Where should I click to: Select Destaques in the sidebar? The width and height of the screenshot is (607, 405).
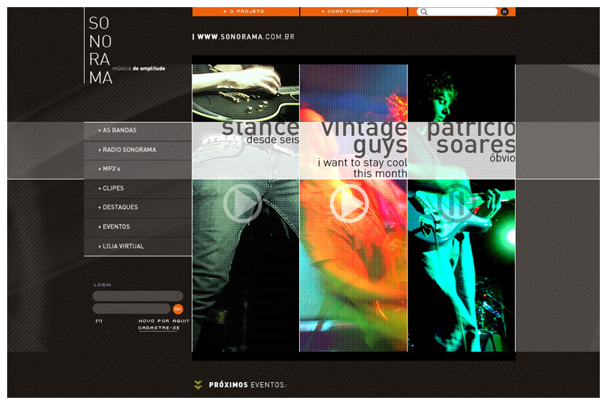138,208
